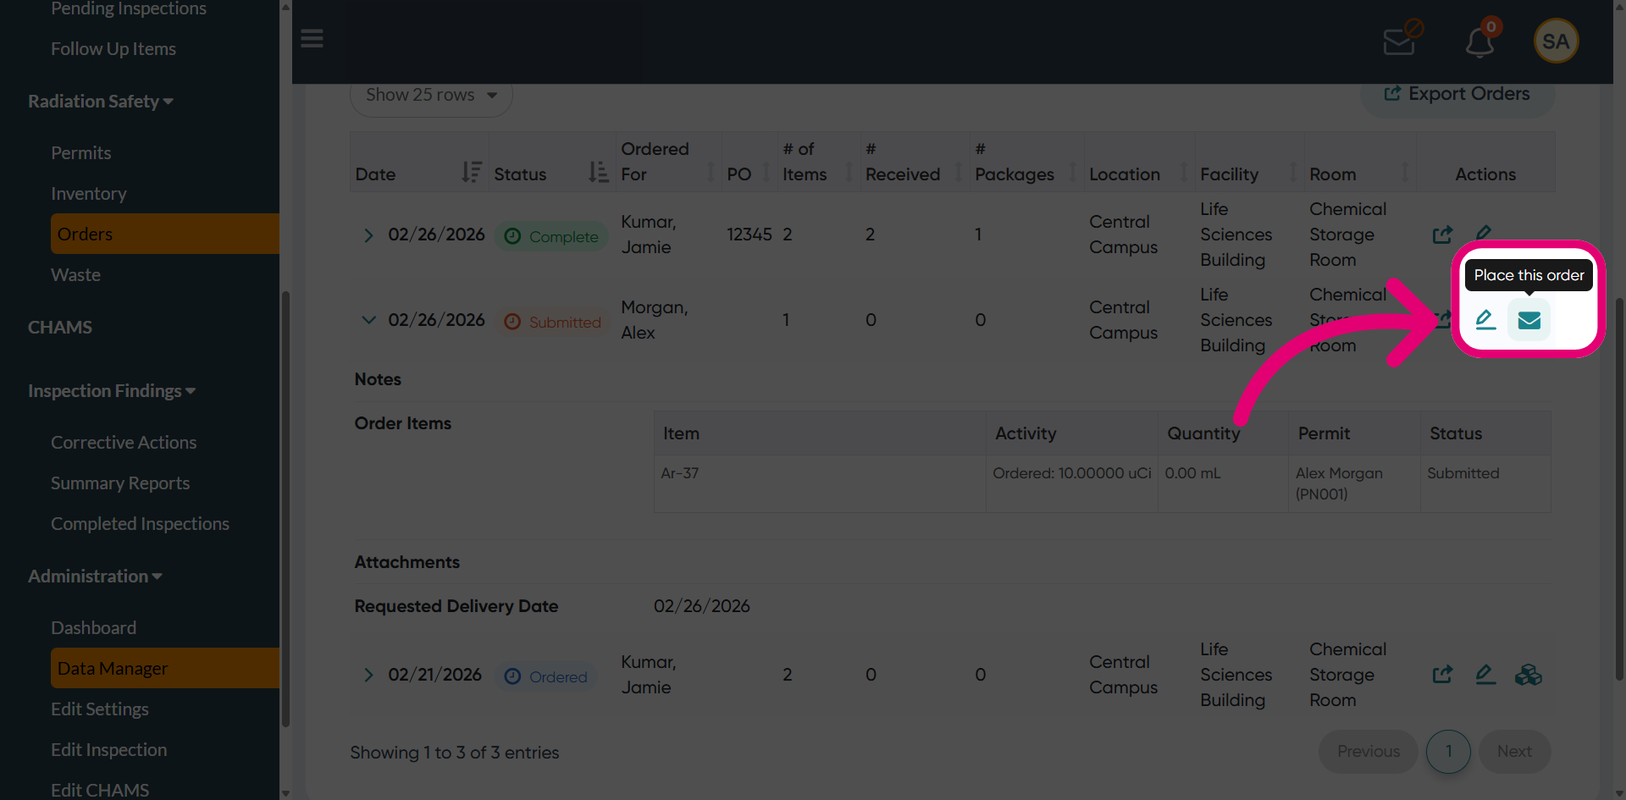Open Corrective Actions
The height and width of the screenshot is (800, 1626).
(124, 443)
